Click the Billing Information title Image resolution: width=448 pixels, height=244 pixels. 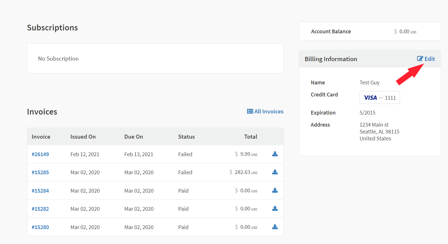point(331,59)
